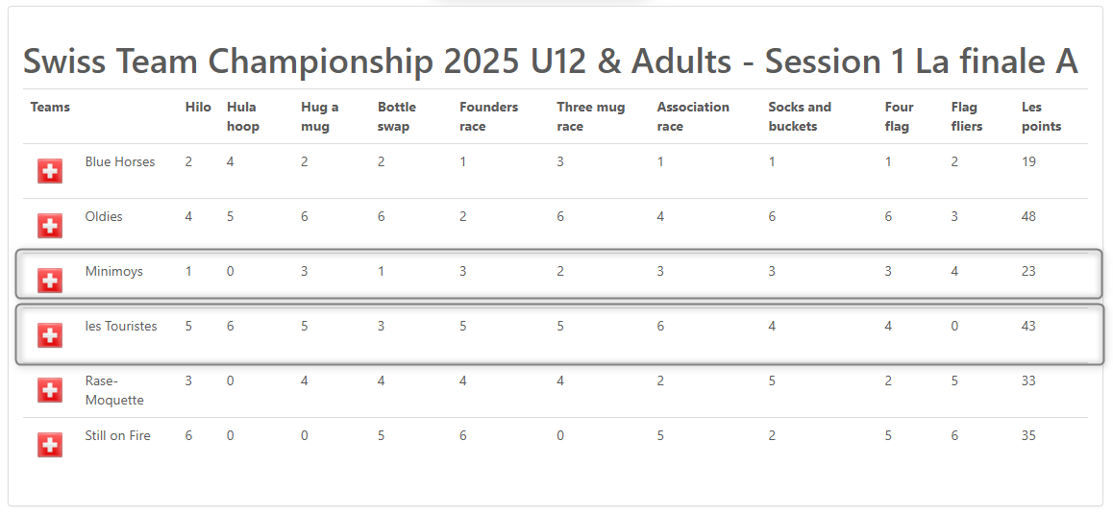Click the Swiss flag icon beside les Touristes
Viewport: 1113px width, 515px height.
50,334
